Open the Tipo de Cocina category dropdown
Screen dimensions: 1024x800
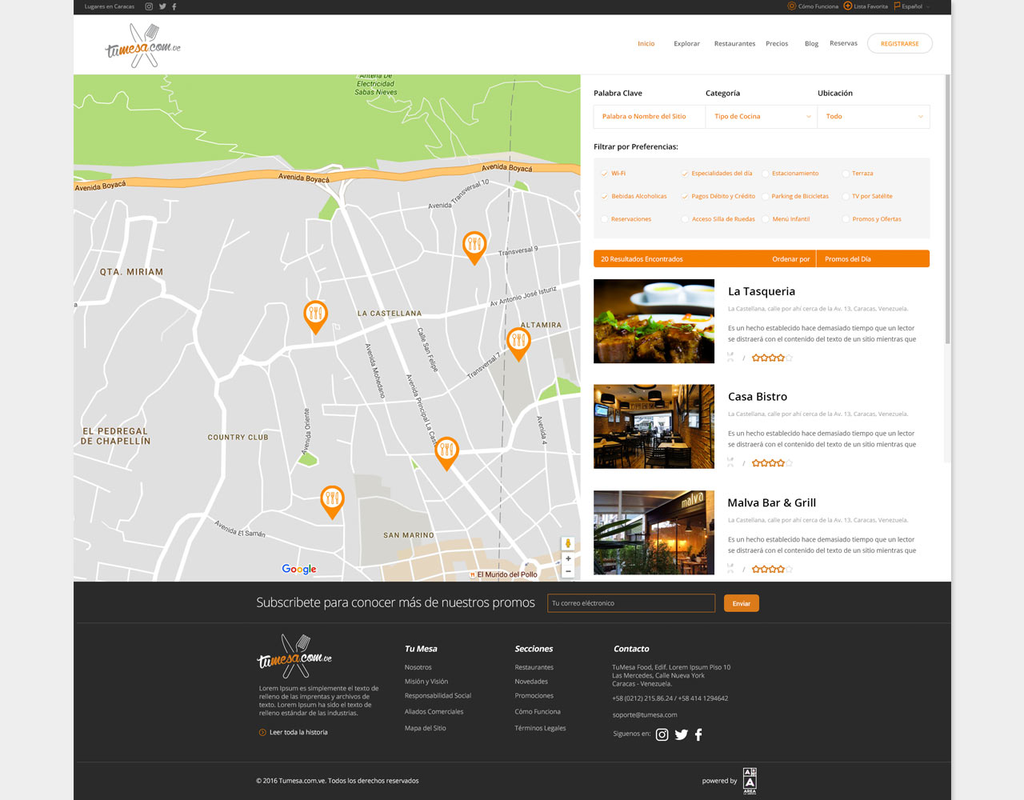(x=762, y=117)
